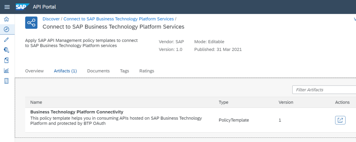Open the Analyze chart icon
356x142 pixels.
pyautogui.click(x=6, y=70)
